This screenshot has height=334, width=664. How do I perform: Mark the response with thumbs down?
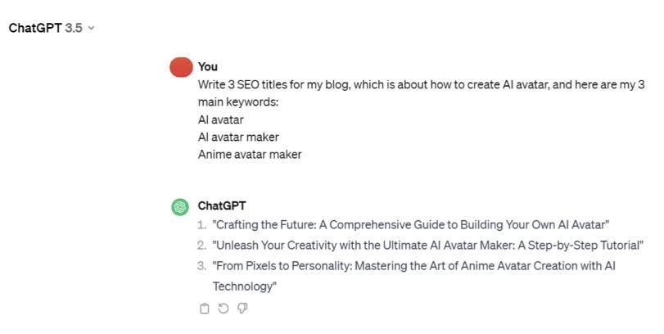242,309
